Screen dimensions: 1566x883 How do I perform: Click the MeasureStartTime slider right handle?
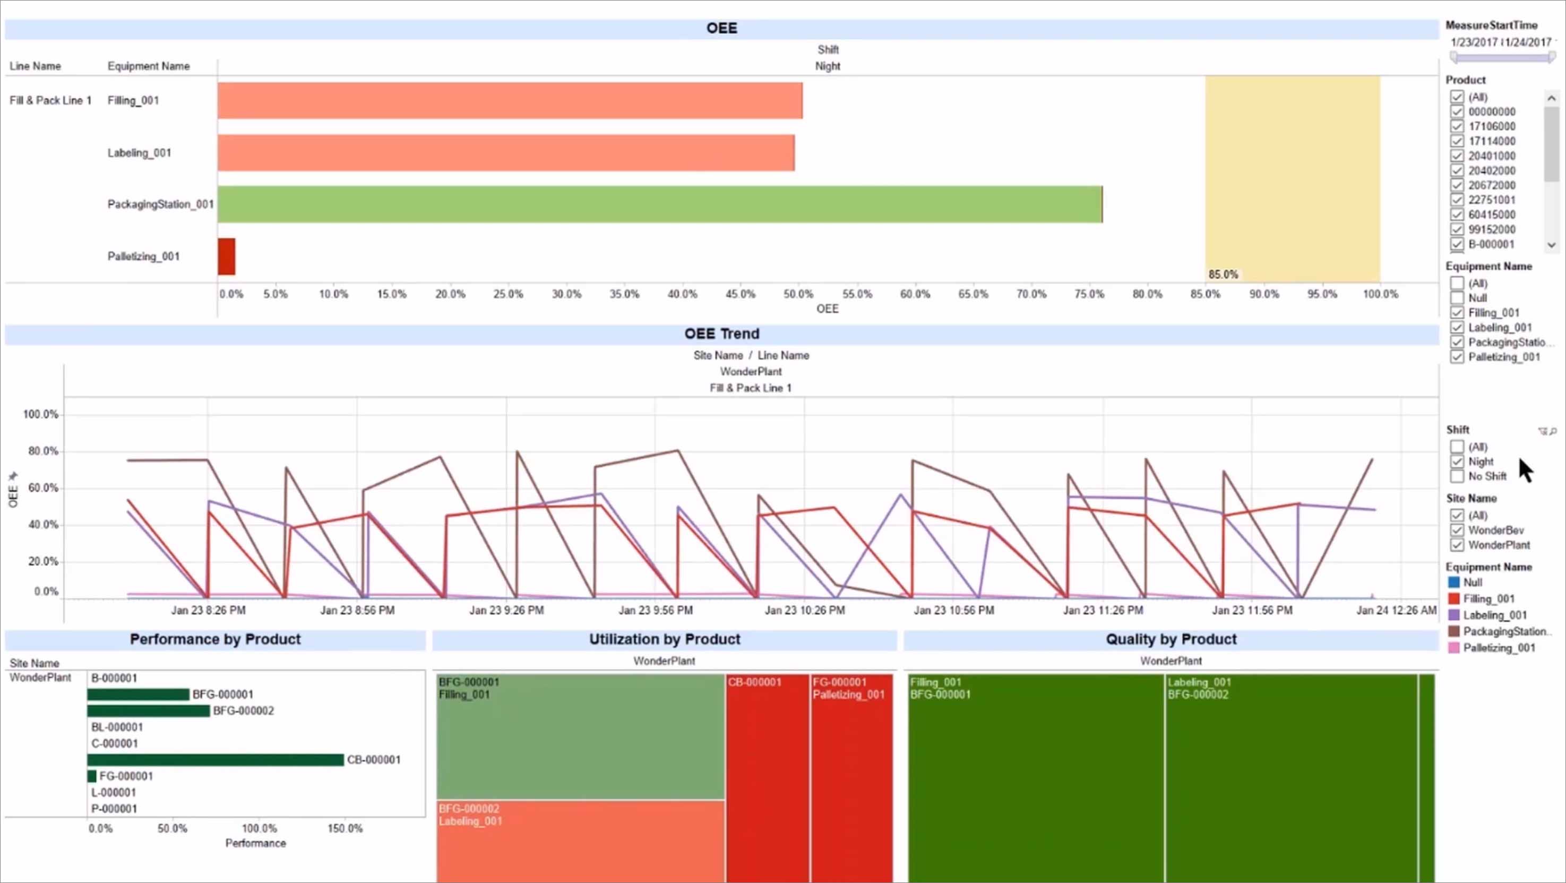click(1552, 58)
